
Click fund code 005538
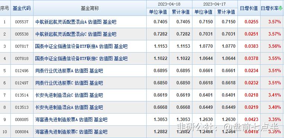(x=22, y=34)
